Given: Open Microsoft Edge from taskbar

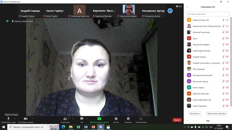Looking at the screenshot, I should tap(64, 127).
